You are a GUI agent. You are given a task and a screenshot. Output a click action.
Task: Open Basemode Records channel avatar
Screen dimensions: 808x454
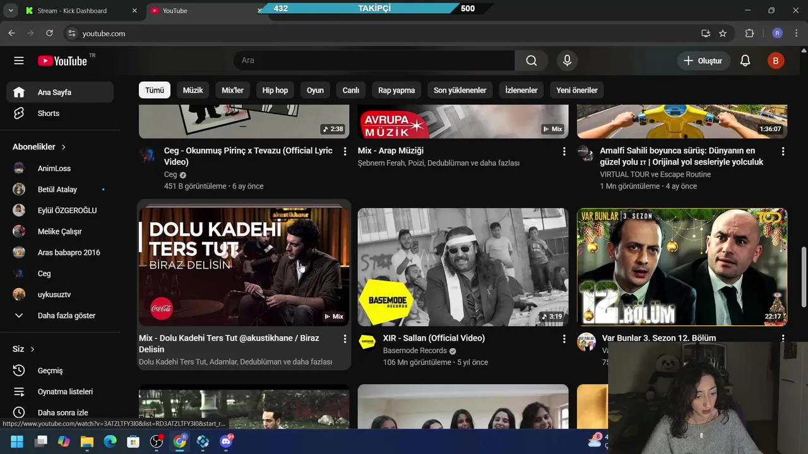point(367,342)
